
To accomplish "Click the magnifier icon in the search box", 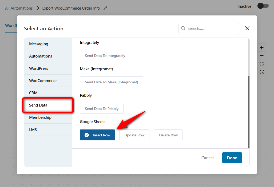I will point(183,28).
